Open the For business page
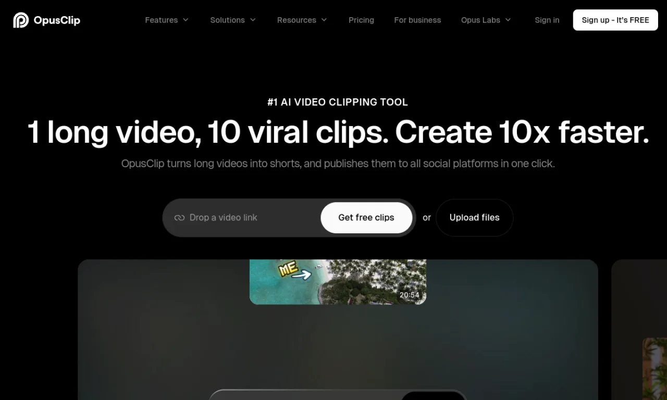 [417, 20]
